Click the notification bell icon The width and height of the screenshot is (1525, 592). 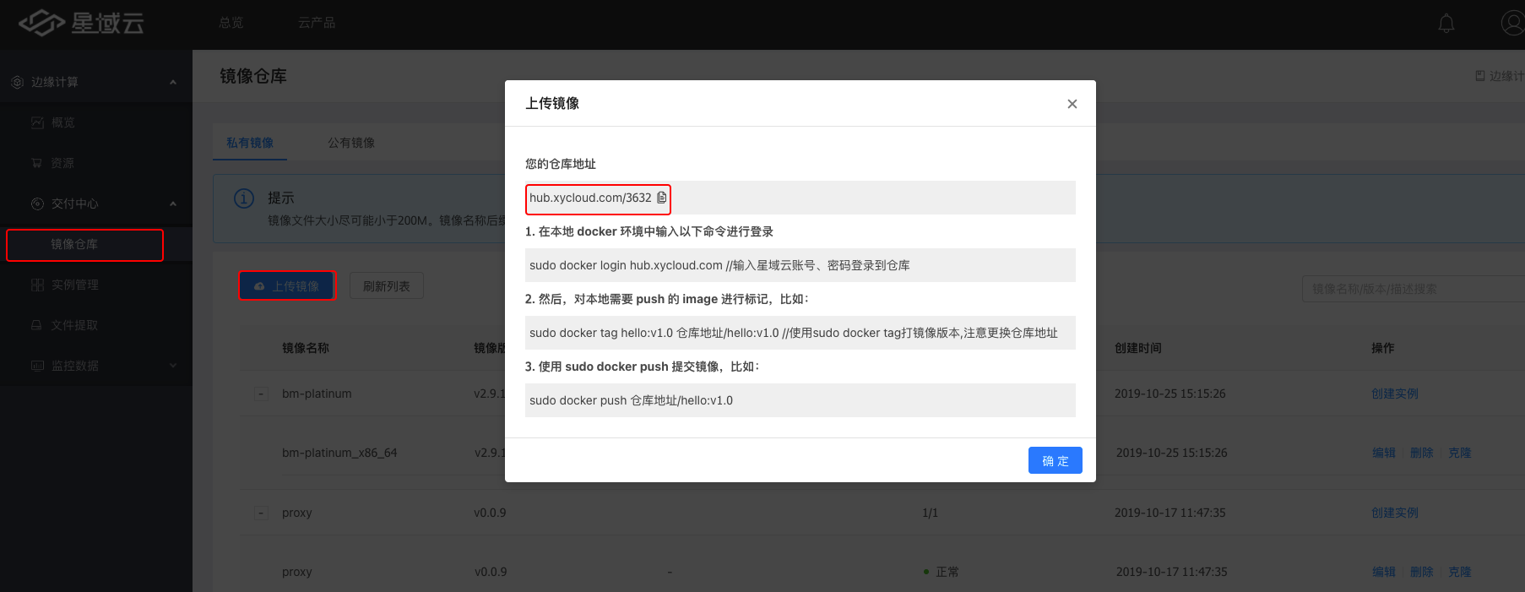coord(1446,24)
